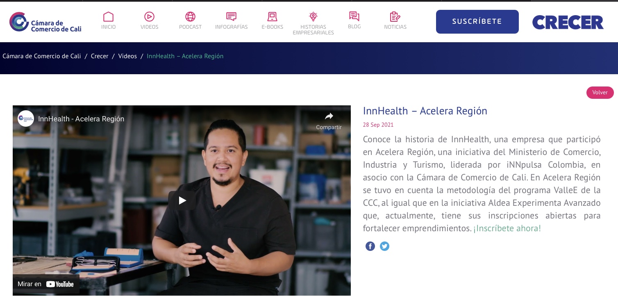Go to Crecer breadcrumb
618x296 pixels.
tap(100, 56)
